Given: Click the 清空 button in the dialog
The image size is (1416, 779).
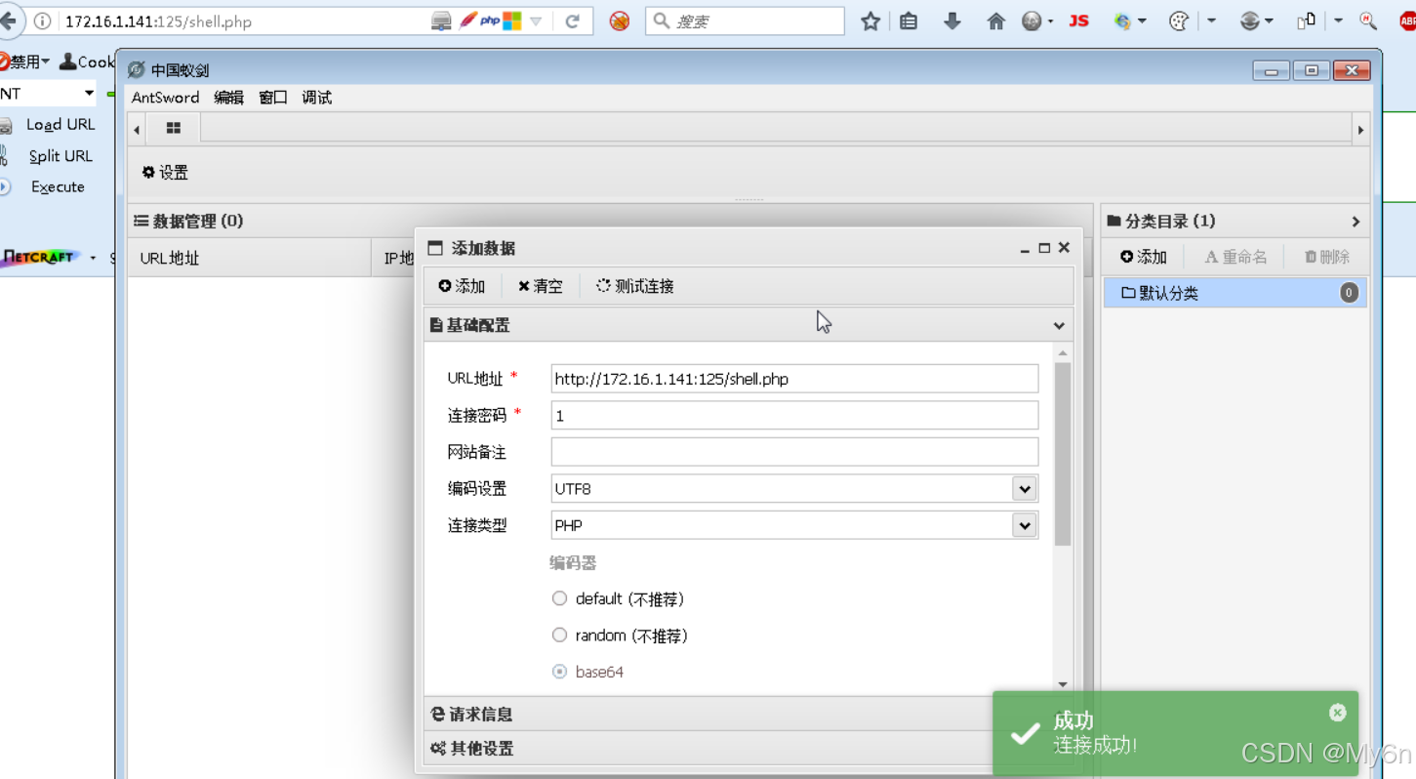Looking at the screenshot, I should point(541,286).
